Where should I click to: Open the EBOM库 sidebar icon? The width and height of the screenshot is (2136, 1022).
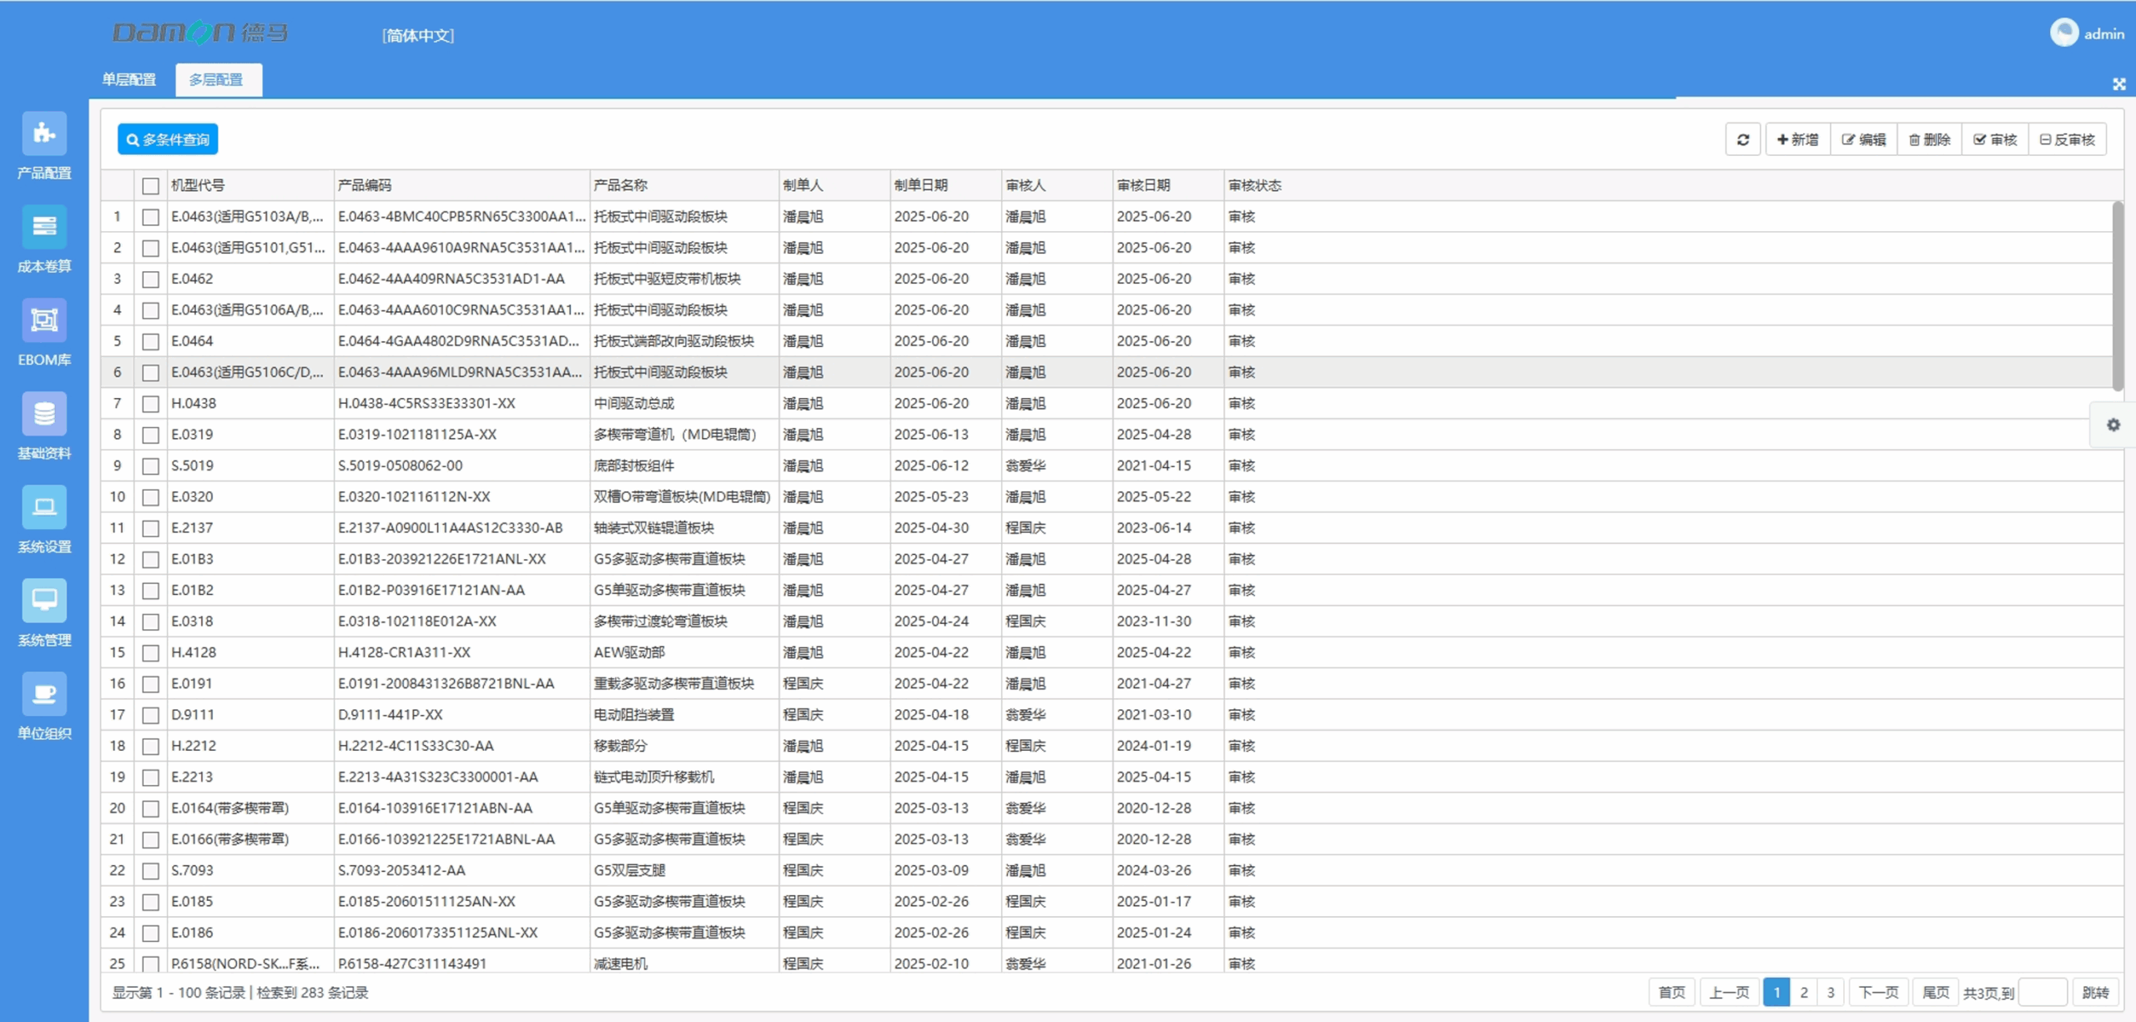(44, 320)
